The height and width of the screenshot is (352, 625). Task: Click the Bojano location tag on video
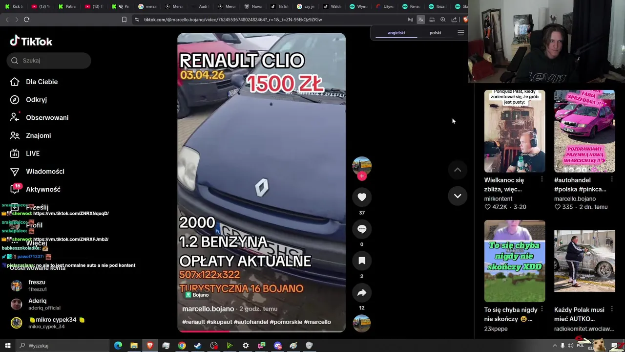[x=197, y=295]
